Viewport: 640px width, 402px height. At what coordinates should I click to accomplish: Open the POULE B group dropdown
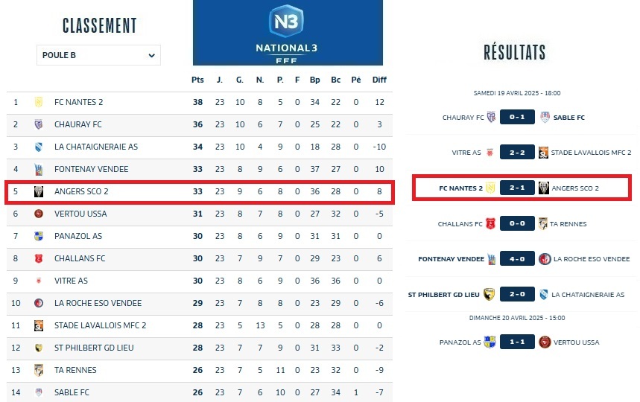pos(98,55)
